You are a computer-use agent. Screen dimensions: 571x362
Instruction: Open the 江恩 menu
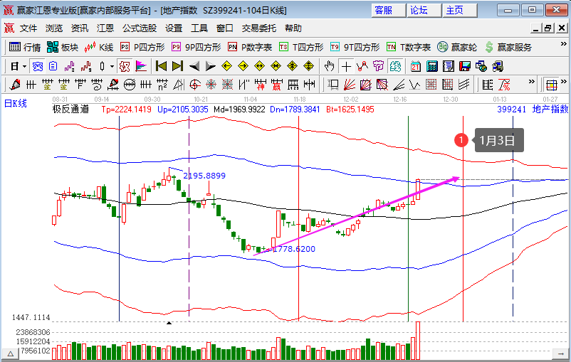105,28
